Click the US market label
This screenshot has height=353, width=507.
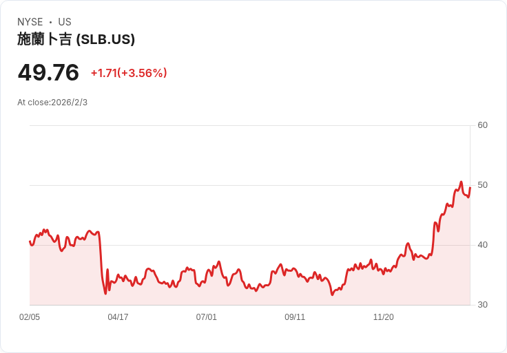65,22
